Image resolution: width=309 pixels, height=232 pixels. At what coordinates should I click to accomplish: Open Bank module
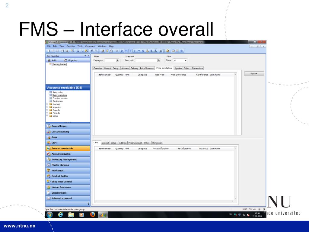pos(68,137)
